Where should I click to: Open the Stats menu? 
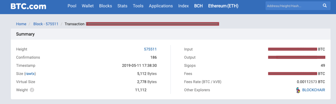click(x=122, y=6)
